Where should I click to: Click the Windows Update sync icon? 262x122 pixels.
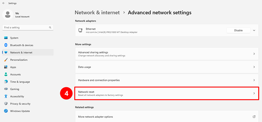(6, 111)
